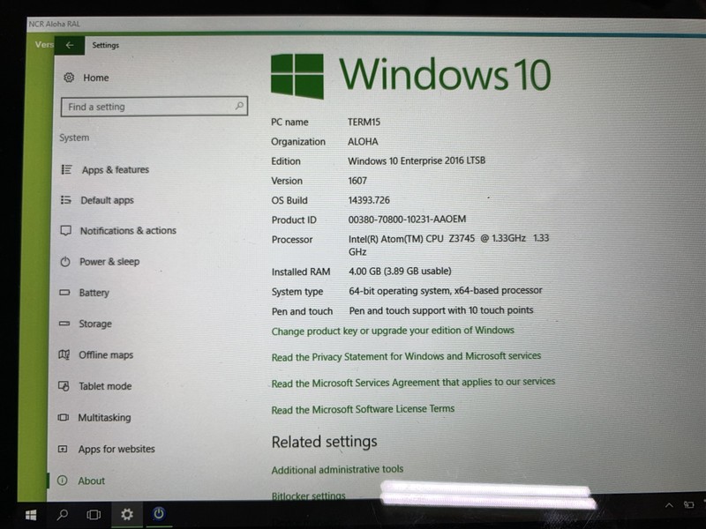Open Apps & features section
The height and width of the screenshot is (529, 706).
tap(116, 169)
